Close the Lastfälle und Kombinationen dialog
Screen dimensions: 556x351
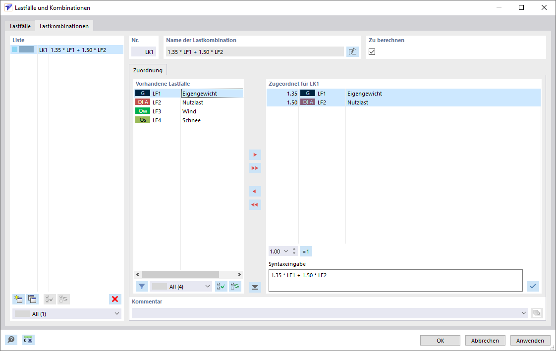(x=544, y=7)
